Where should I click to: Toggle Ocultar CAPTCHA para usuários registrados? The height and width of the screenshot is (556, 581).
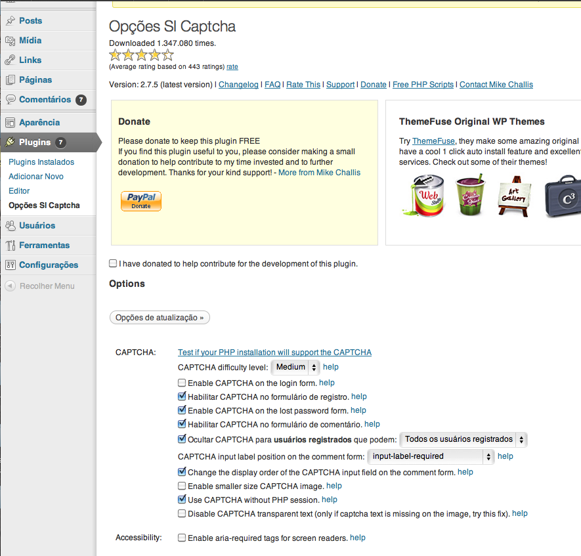(x=182, y=439)
